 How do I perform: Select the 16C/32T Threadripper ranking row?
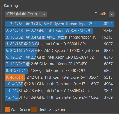[59, 37]
